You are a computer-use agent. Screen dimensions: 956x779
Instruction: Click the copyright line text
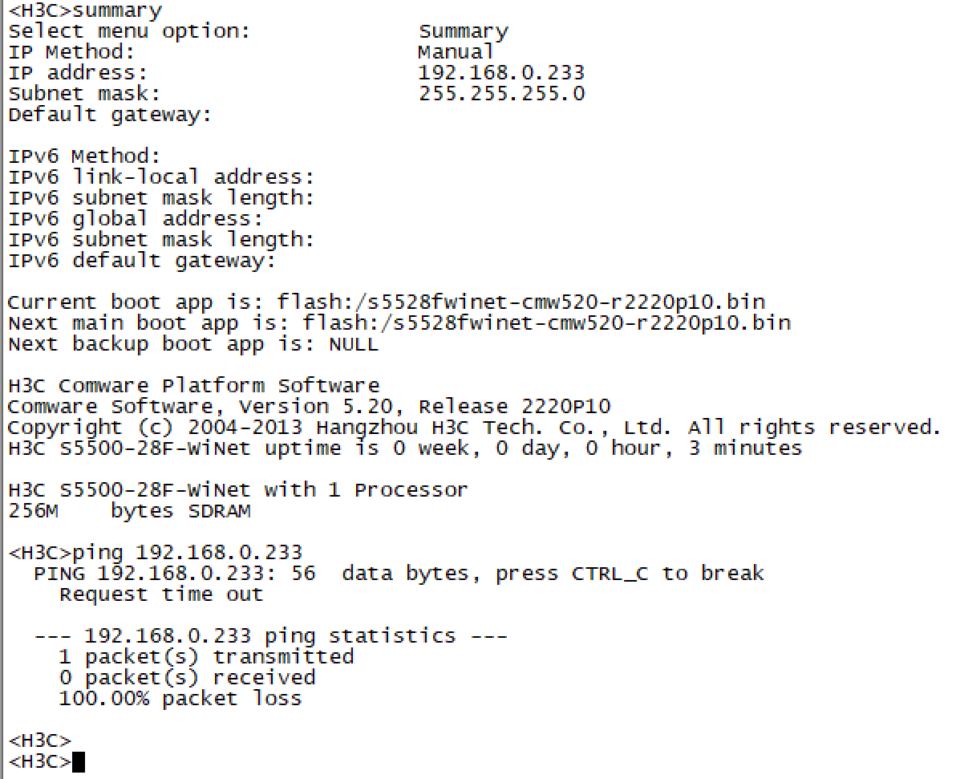click(x=473, y=428)
